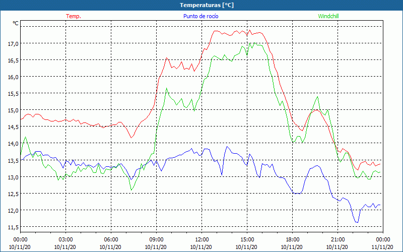Click the 12,0 y-axis value
403x252 pixels.
pos(13,211)
